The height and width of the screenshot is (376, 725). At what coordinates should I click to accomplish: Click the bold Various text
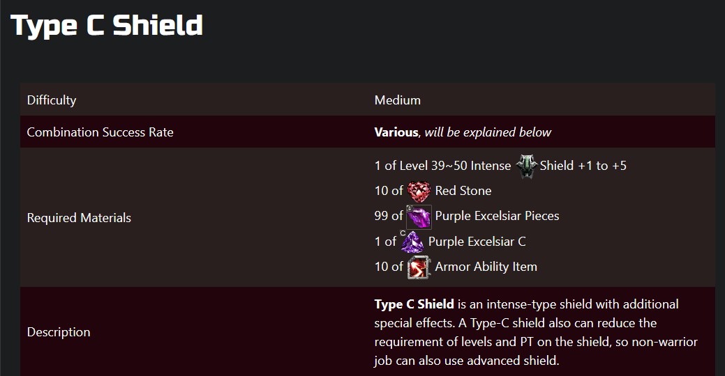396,132
